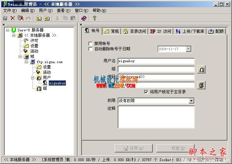Switch to the 目录访问 tab
Screen dimensions: 232x164
[135, 31]
